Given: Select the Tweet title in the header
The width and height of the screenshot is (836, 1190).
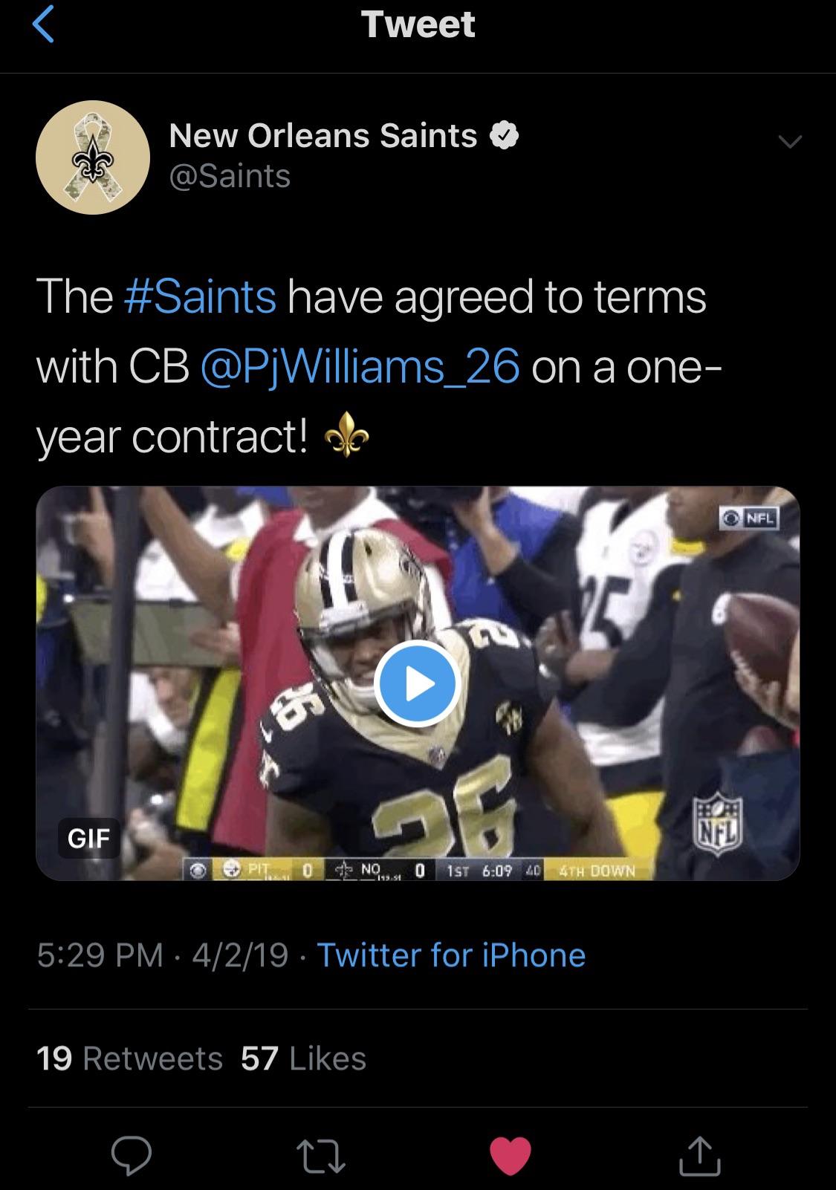Looking at the screenshot, I should (x=418, y=25).
